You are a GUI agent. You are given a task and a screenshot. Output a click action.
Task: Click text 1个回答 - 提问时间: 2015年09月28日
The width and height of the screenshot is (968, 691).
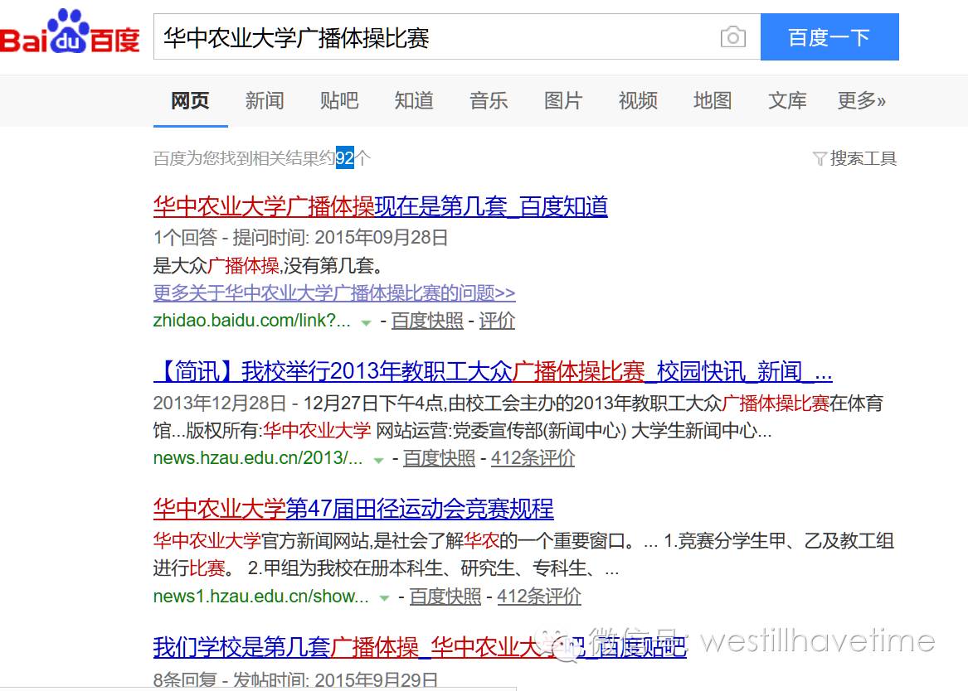[300, 238]
